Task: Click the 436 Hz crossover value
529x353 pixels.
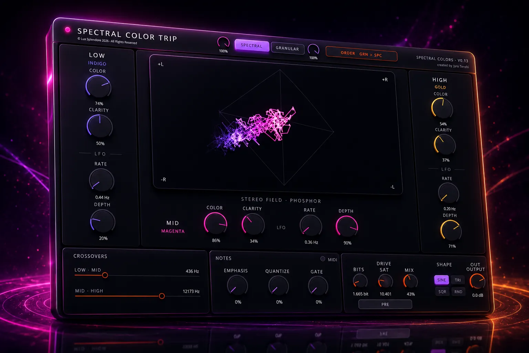Action: (192, 271)
